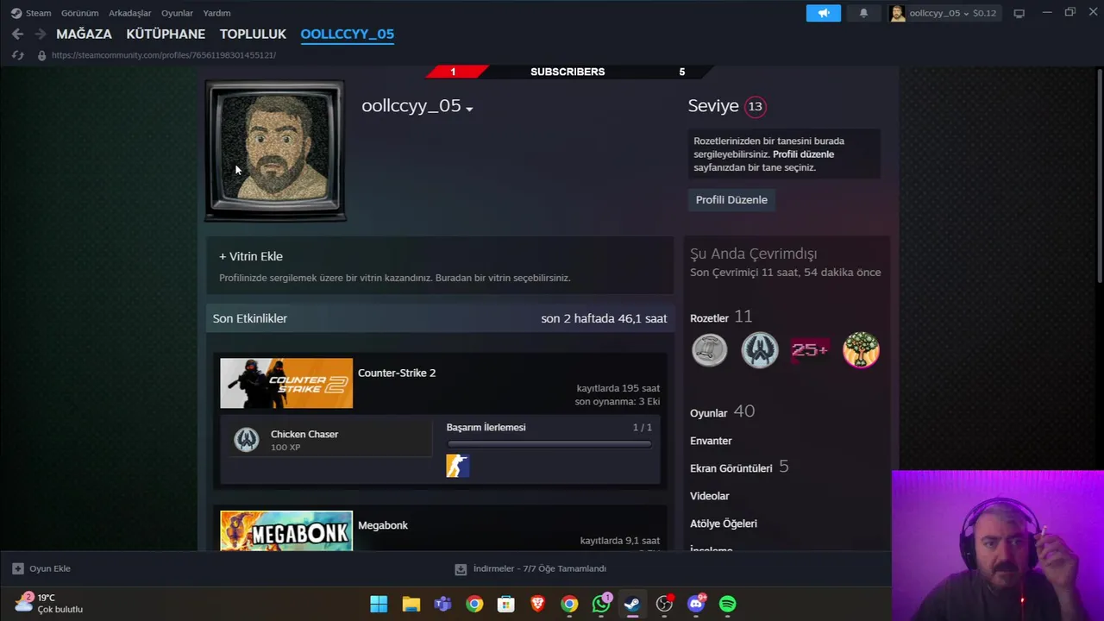Click the plus icon beside Oyun Ekle
Viewport: 1104px width, 621px height.
tap(17, 568)
